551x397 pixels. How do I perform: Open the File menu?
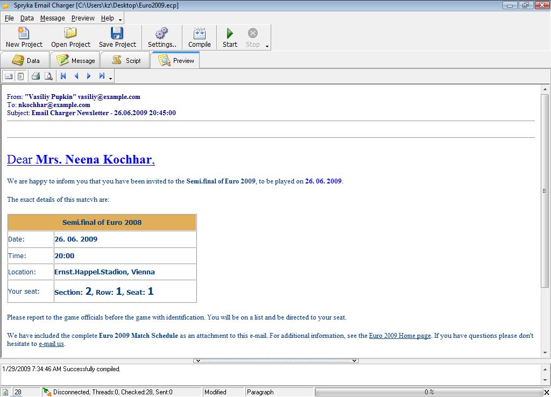(x=9, y=18)
